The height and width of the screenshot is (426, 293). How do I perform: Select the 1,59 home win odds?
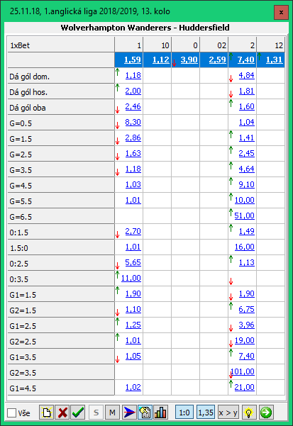(x=133, y=60)
